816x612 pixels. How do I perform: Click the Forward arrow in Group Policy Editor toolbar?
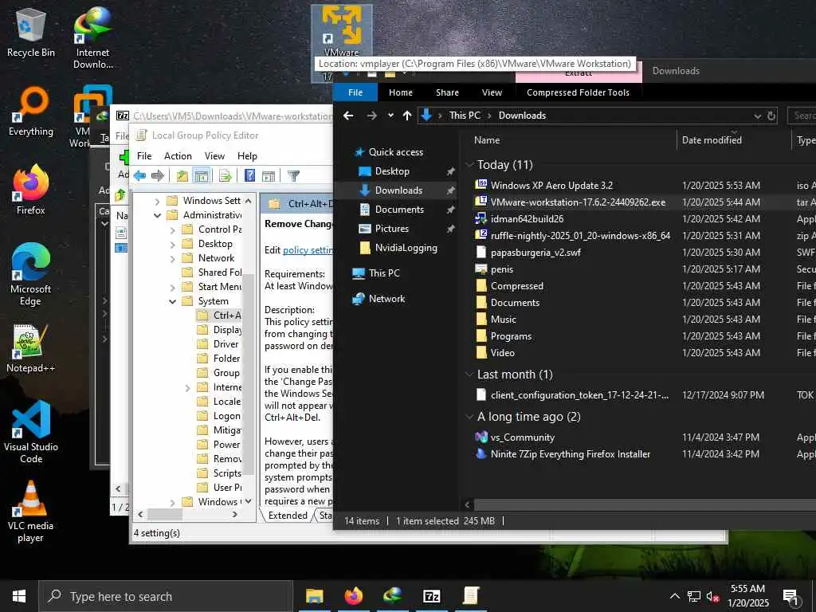158,176
